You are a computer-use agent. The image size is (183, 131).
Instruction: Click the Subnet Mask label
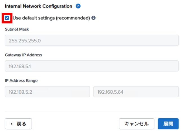(17, 29)
